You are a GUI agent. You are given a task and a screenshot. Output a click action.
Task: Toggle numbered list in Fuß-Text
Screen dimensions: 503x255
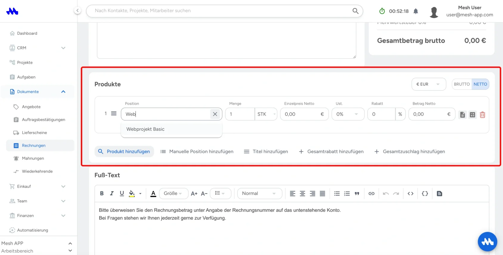347,194
